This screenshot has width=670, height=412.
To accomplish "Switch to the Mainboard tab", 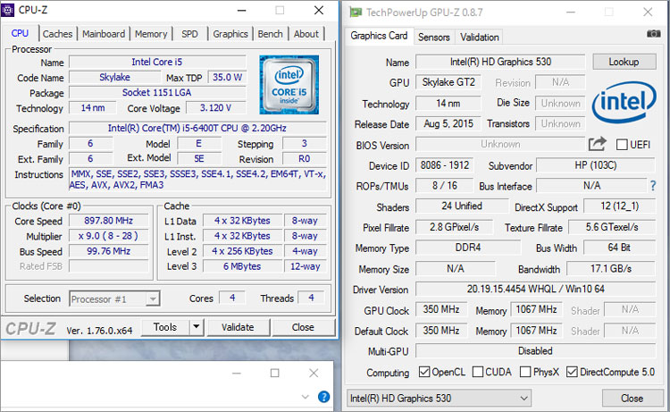I will [x=104, y=34].
